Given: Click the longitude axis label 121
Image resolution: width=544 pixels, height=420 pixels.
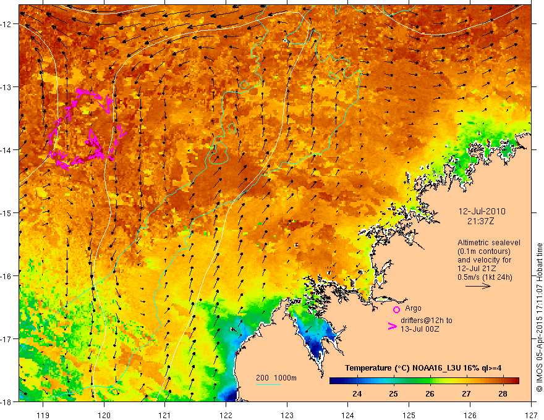Looking at the screenshot, I should pos(165,415).
